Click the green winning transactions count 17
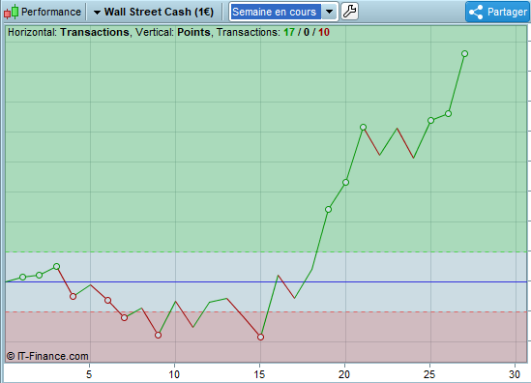Image resolution: width=531 pixels, height=383 pixels. (289, 32)
